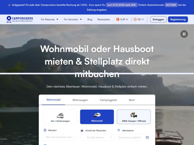This screenshot has height=145, width=194.
Task: Click the EUR currency coin icon
Action: [118, 19]
